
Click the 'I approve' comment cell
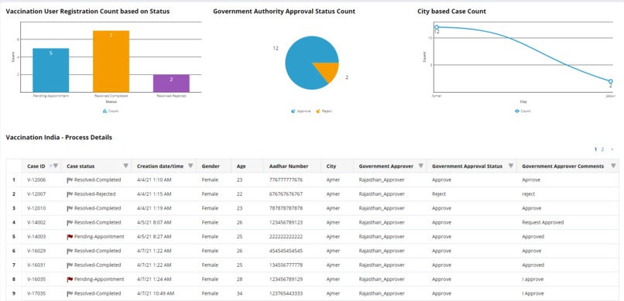[x=532, y=279]
